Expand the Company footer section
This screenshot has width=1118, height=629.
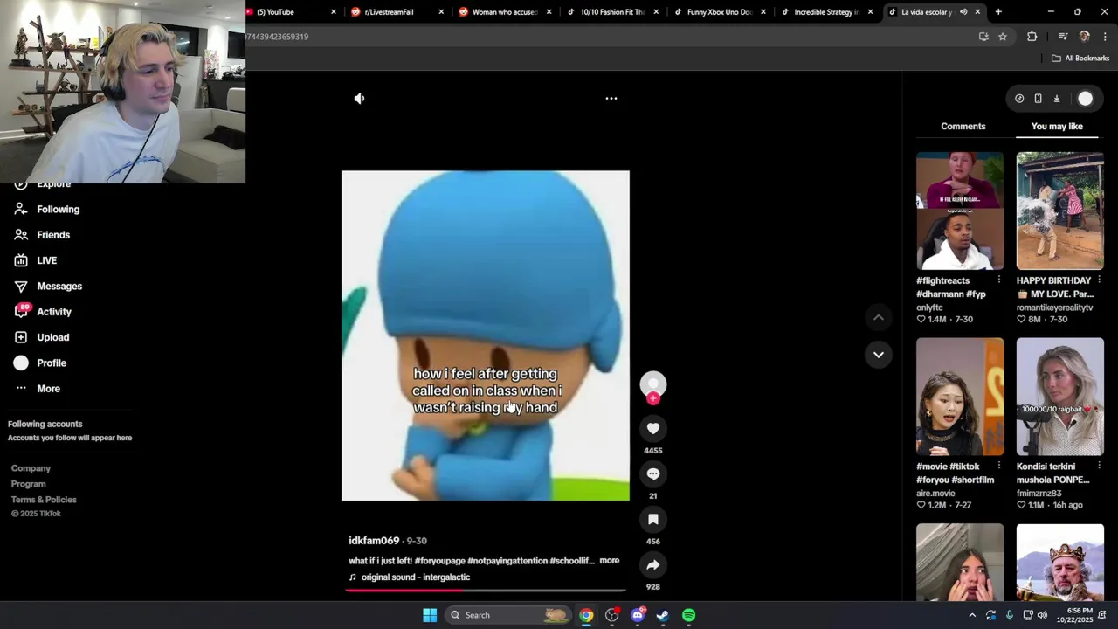[x=31, y=468]
